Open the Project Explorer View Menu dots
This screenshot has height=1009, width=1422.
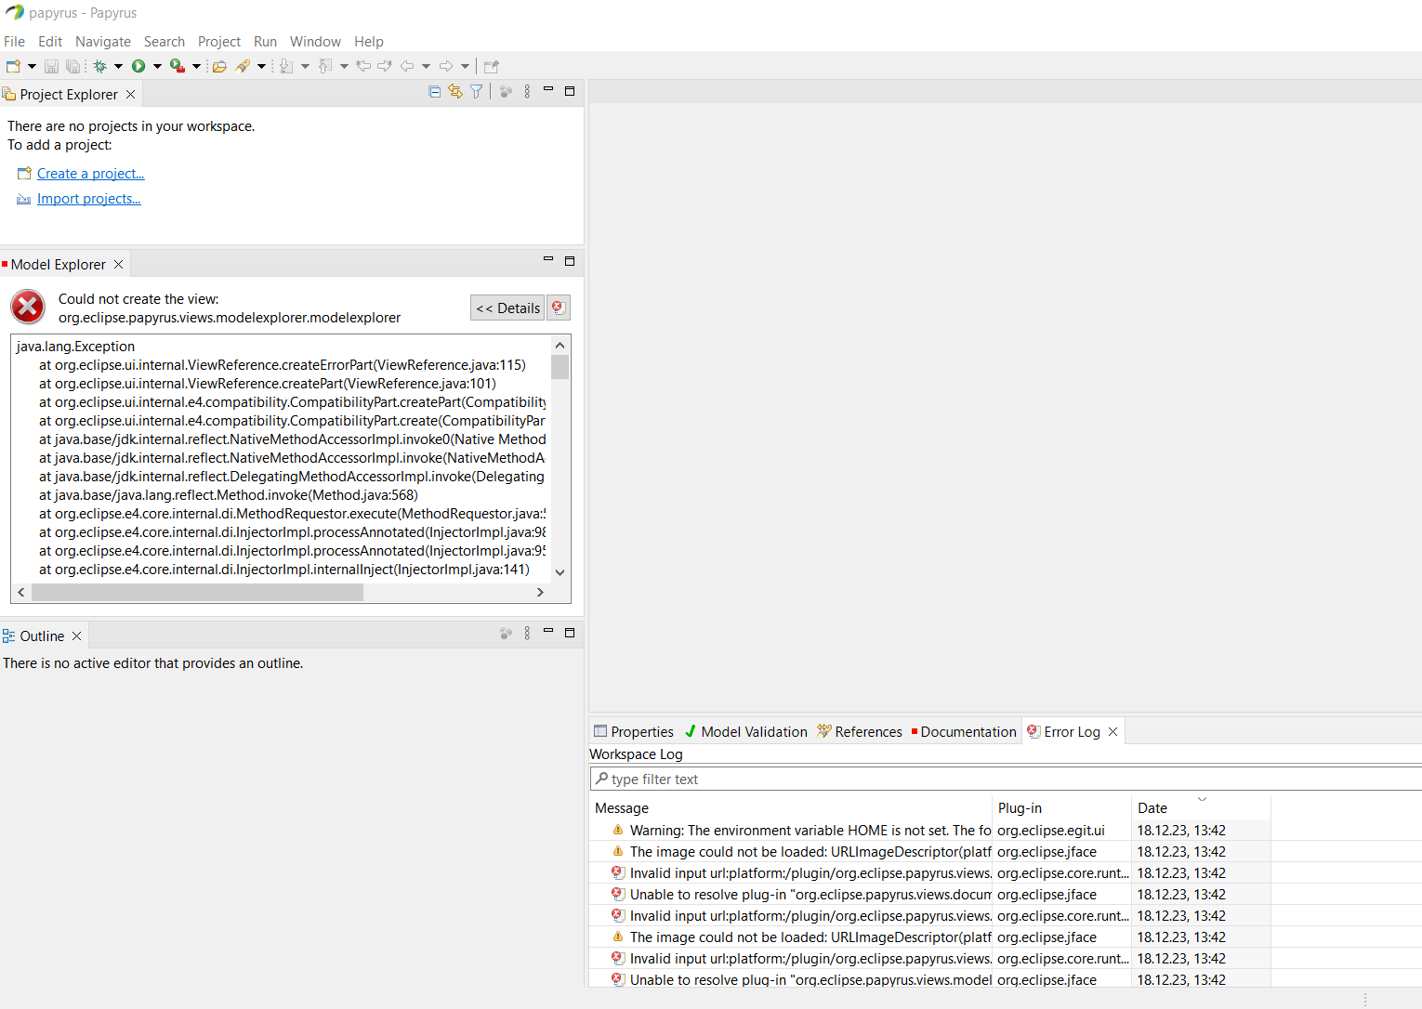[527, 91]
